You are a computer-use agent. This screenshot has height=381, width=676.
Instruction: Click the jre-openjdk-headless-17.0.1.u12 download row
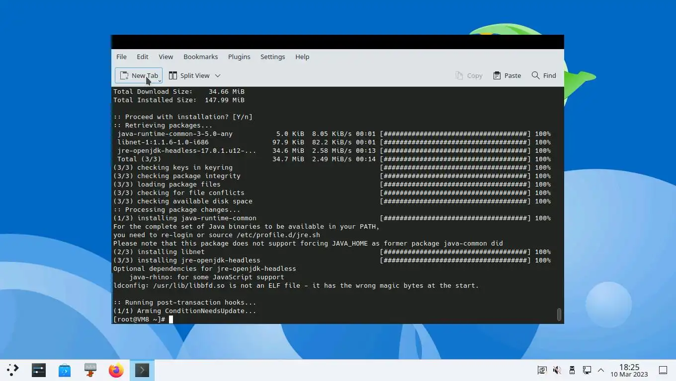pos(334,151)
